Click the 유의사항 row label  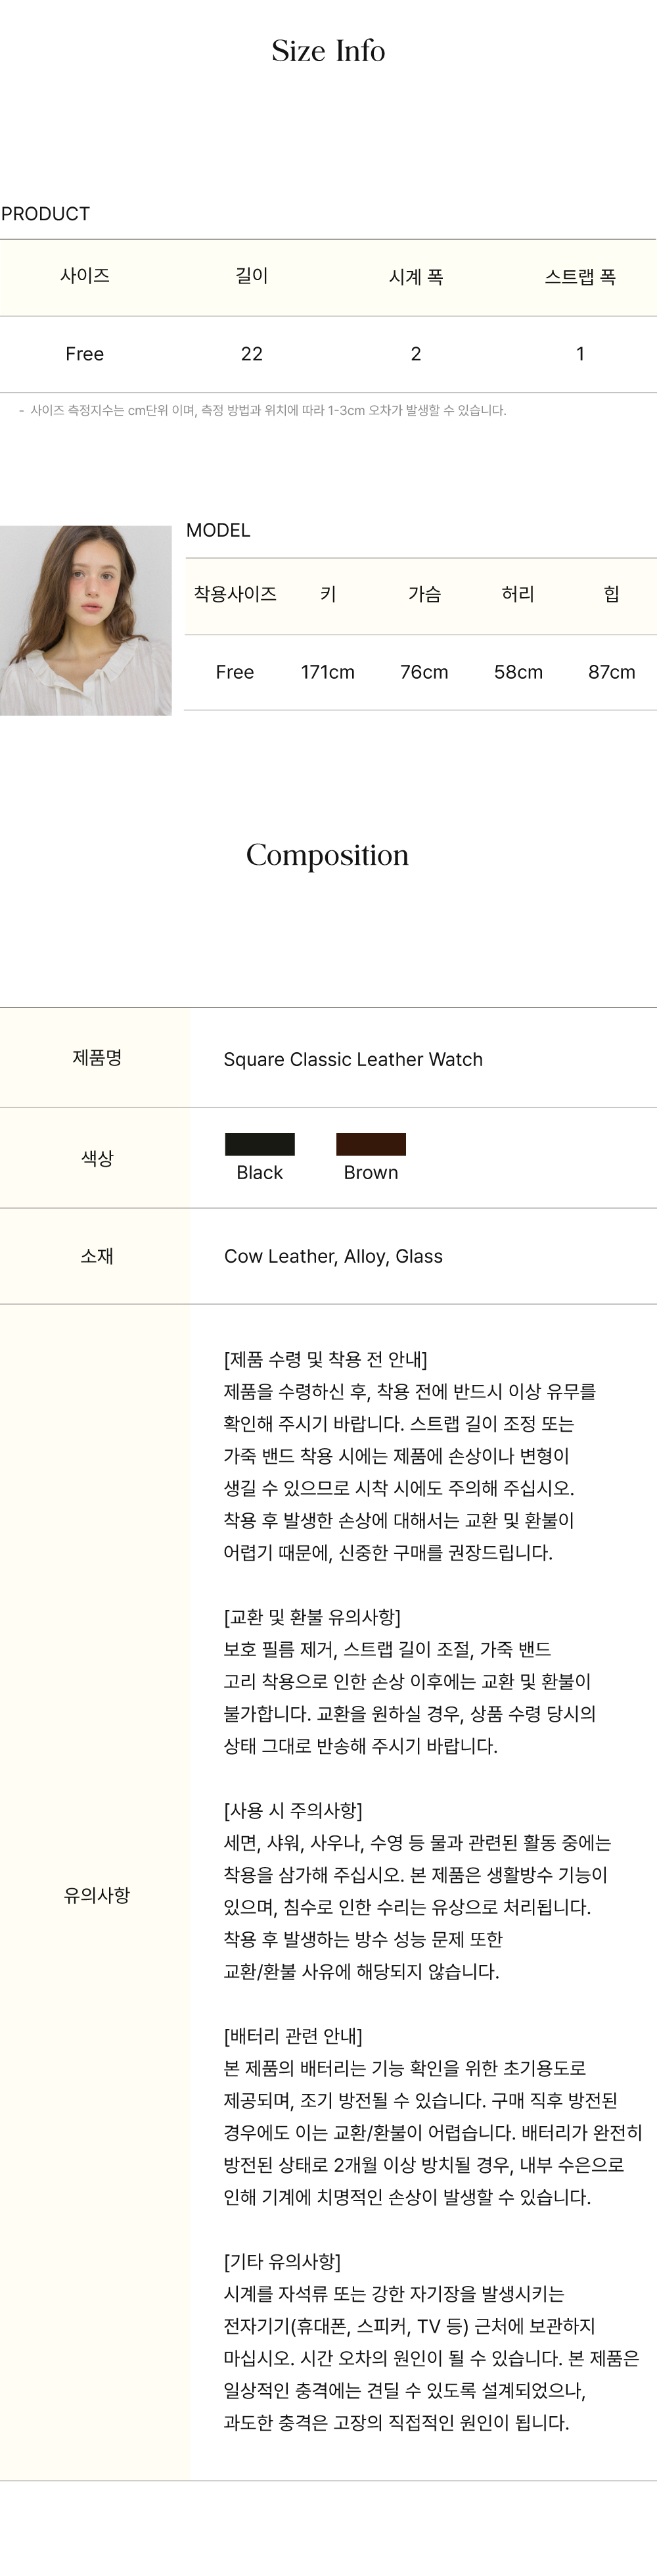click(97, 1895)
